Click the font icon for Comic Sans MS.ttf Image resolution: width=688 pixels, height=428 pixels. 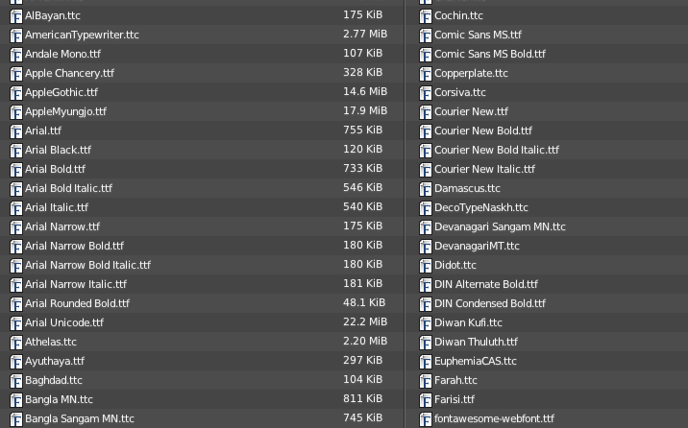pyautogui.click(x=426, y=36)
